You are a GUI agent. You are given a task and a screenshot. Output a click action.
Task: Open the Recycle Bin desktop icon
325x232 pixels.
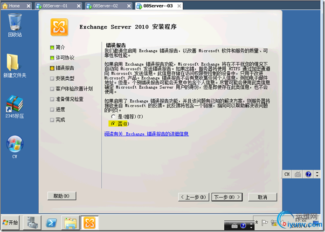15,25
